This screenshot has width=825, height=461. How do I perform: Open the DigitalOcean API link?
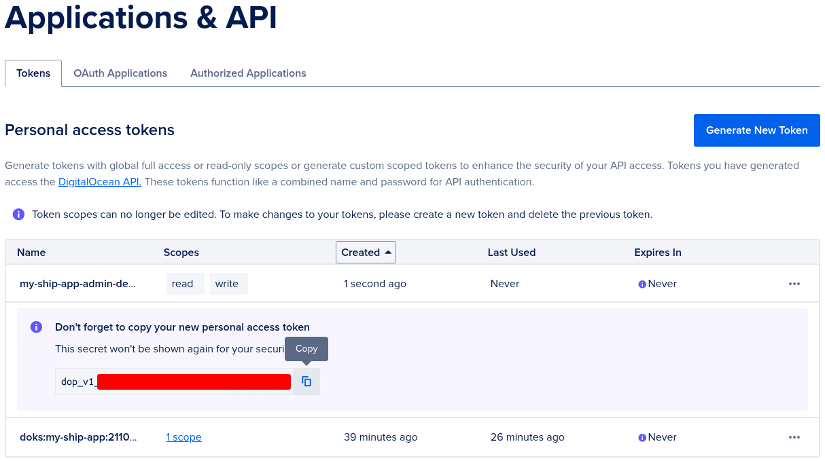(x=100, y=182)
